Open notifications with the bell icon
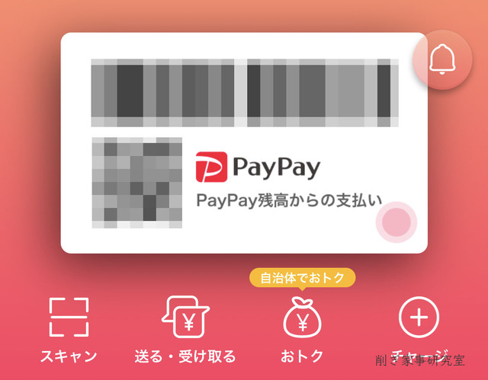 pyautogui.click(x=442, y=59)
